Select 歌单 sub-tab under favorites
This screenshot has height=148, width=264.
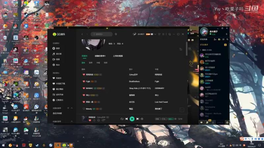pyautogui.click(x=91, y=62)
